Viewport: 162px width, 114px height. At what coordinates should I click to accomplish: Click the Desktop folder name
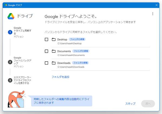pyautogui.click(x=62, y=39)
